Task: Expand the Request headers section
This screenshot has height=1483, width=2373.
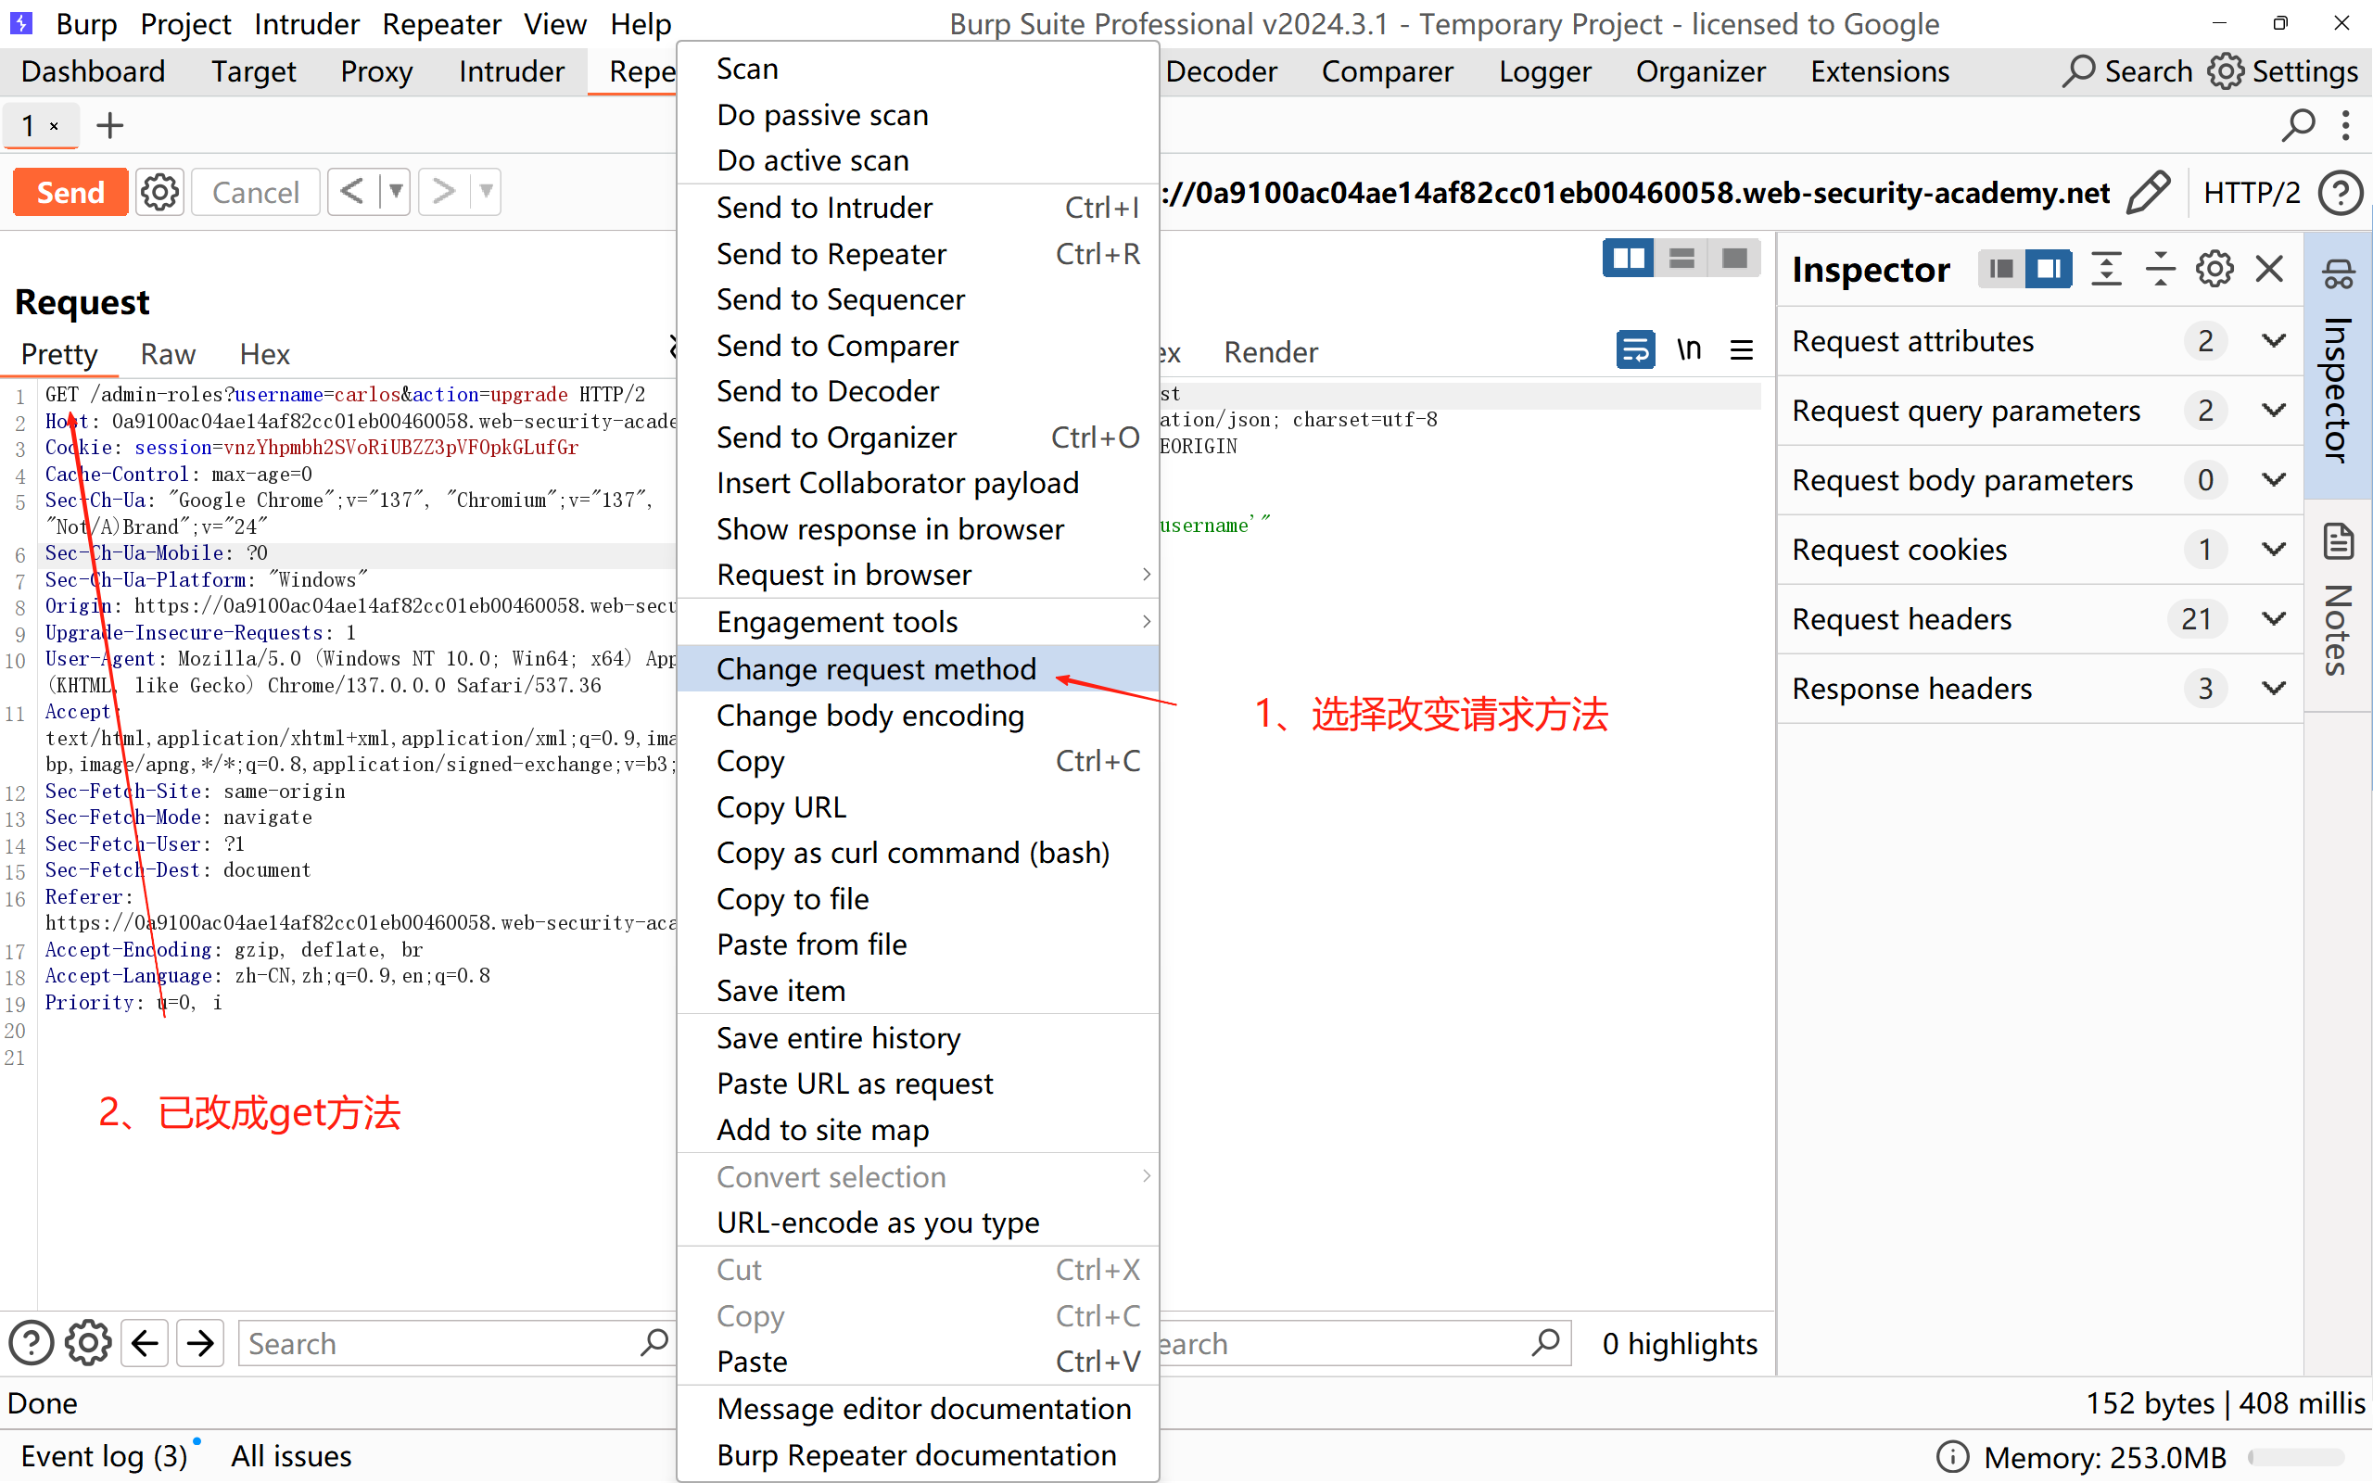Action: click(x=2273, y=619)
